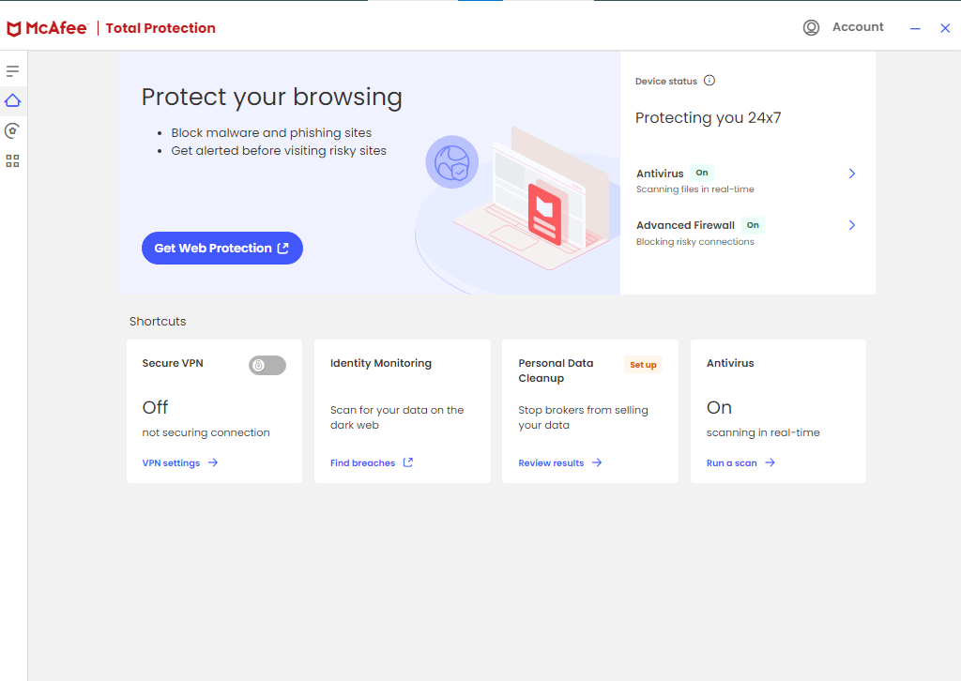Screen dimensions: 961x681
Task: Click the Get Web Protection button
Action: [222, 249]
